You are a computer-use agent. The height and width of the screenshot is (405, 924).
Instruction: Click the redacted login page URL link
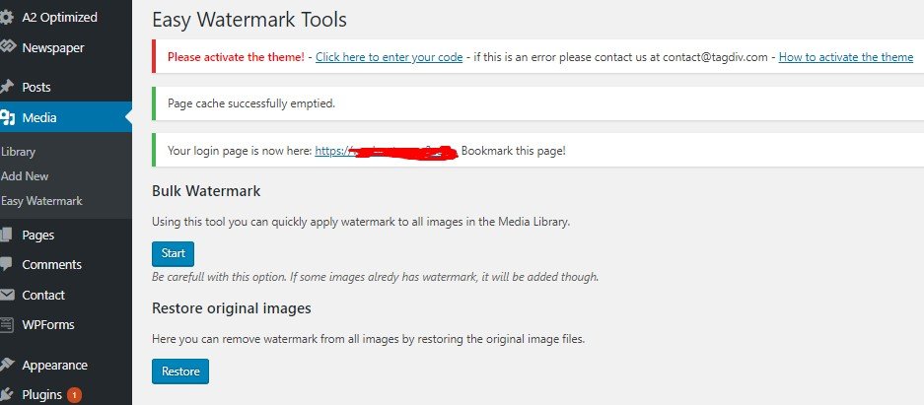[385, 151]
